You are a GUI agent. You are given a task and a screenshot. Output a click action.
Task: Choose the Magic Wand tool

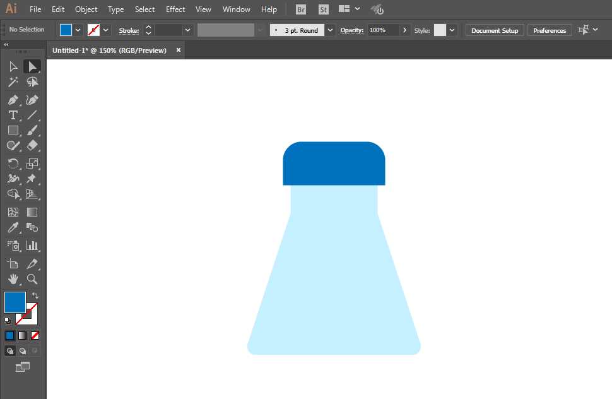tap(13, 82)
